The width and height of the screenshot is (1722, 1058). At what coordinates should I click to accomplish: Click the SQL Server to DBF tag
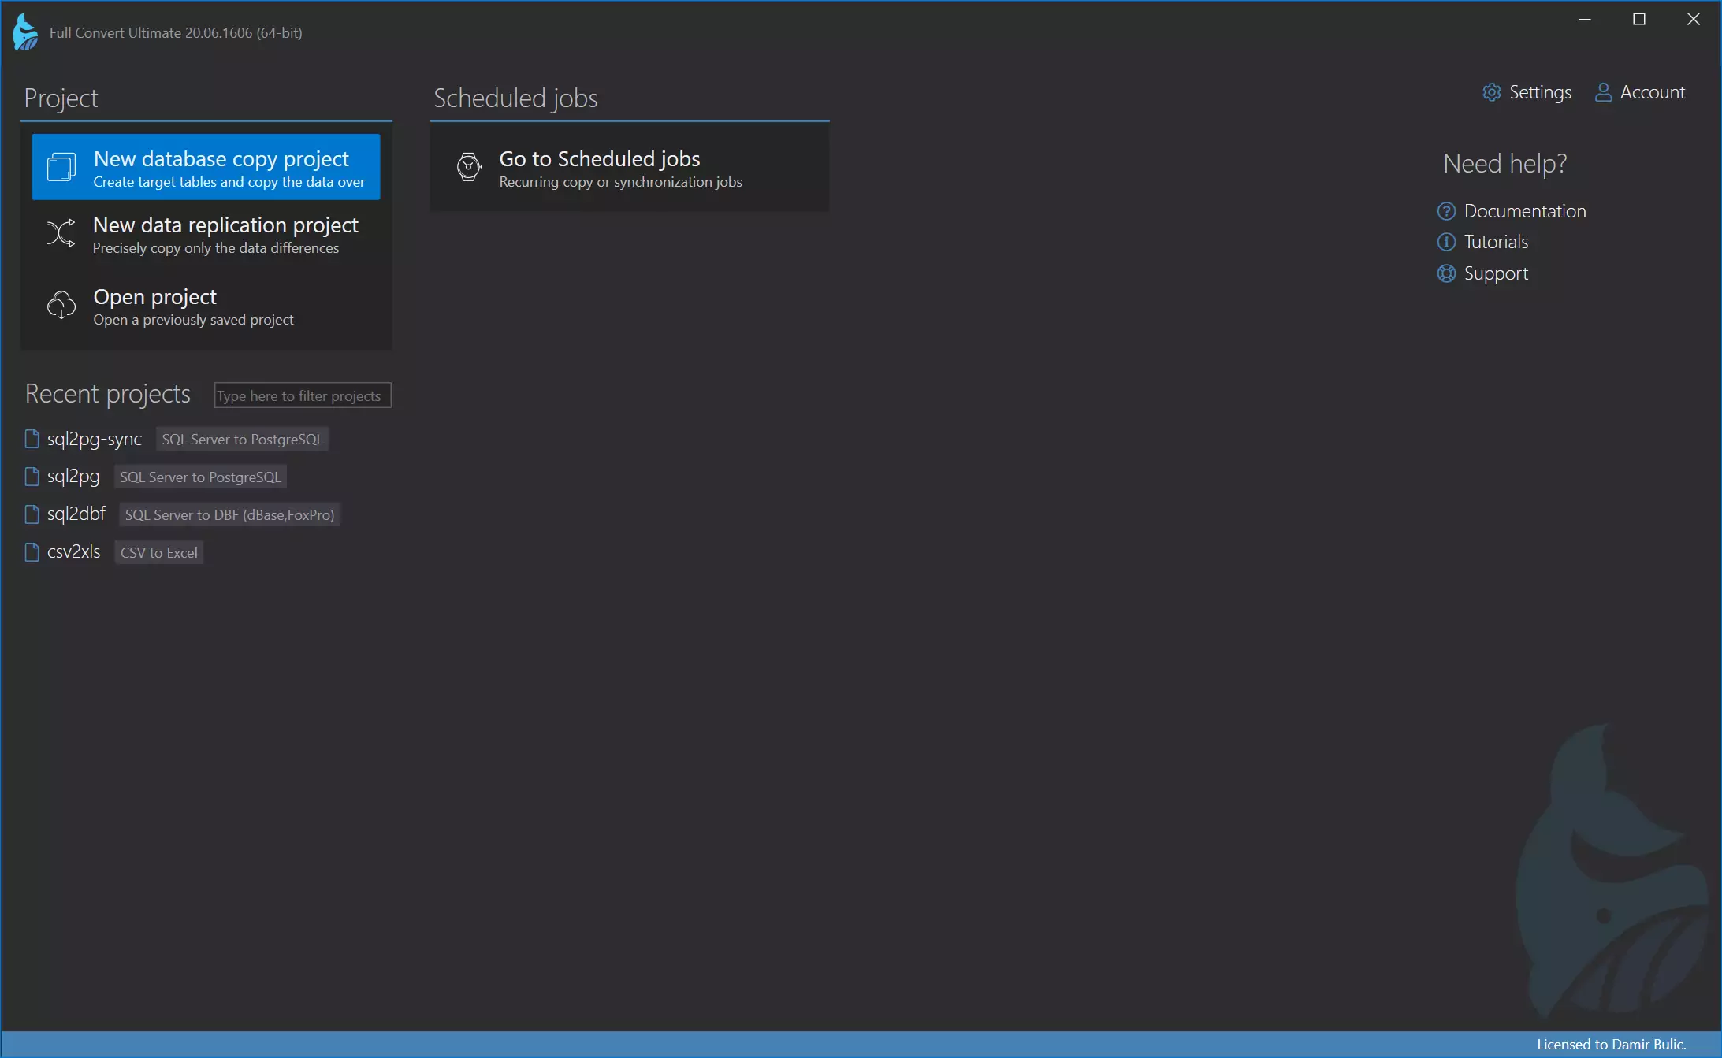pos(229,514)
